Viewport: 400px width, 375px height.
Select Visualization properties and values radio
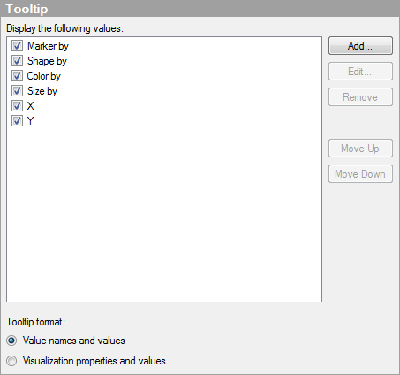[11, 361]
